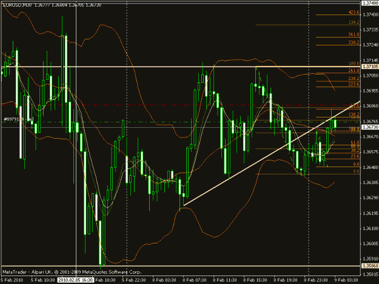The image size is (379, 284).
Task: Select the red dashed horizontal level line
Action: [x=180, y=105]
